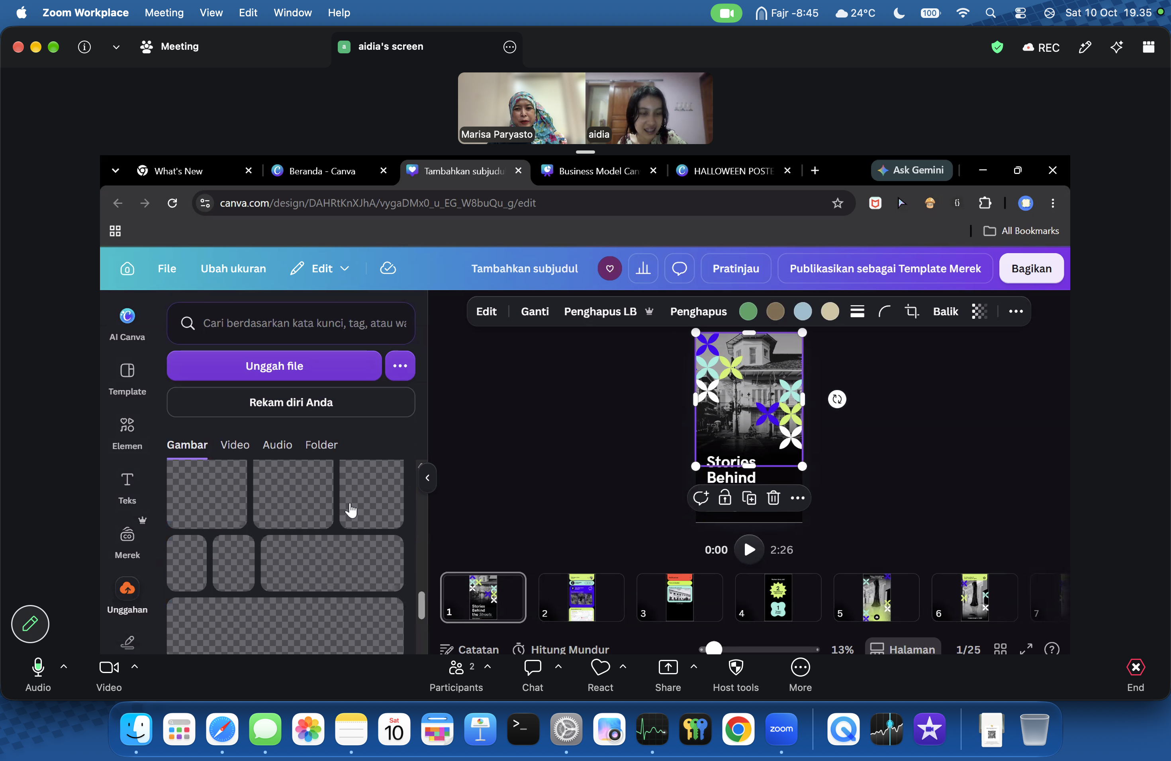Select the crop tool icon
This screenshot has height=761, width=1171.
pos(911,311)
